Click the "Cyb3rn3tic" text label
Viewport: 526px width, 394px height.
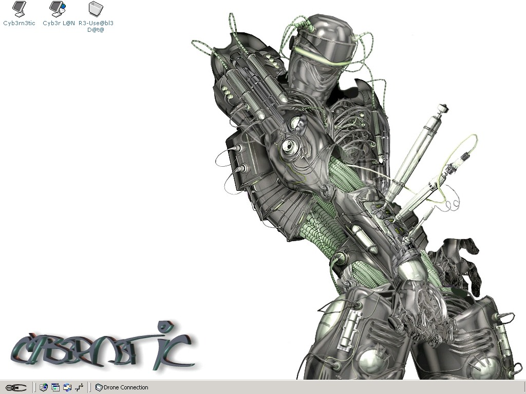click(19, 23)
